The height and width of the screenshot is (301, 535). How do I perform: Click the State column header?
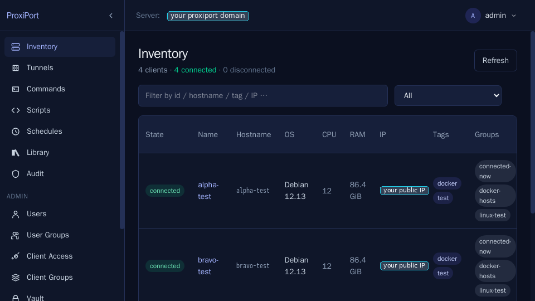coord(154,134)
